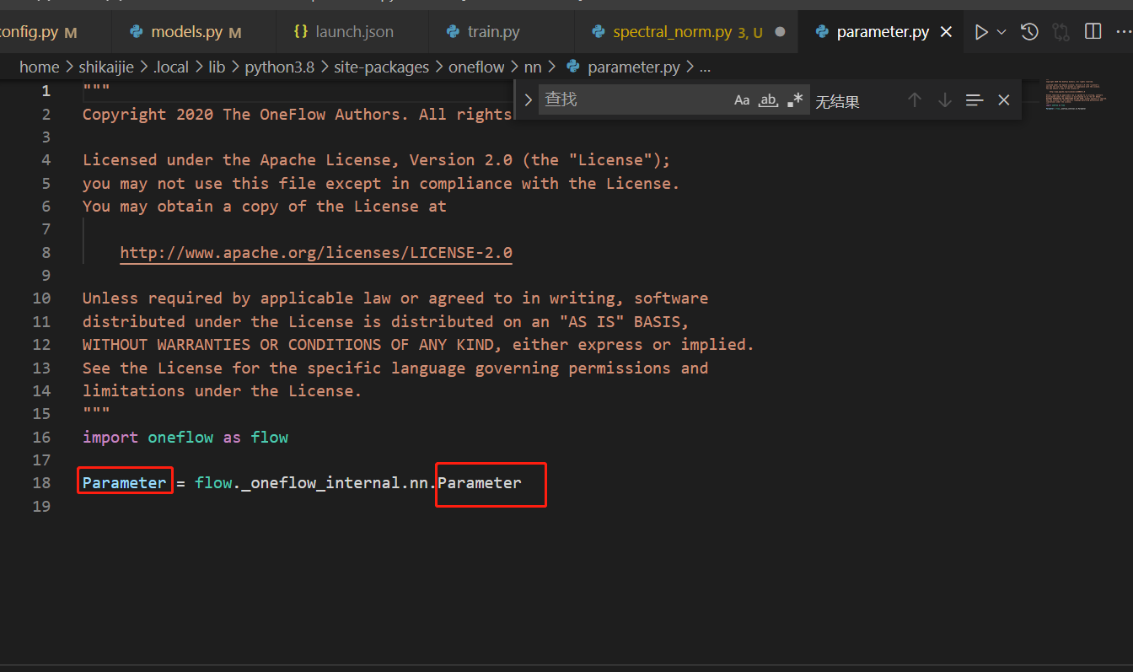Image resolution: width=1133 pixels, height=672 pixels.
Task: Toggle regular expression search mode
Action: click(793, 99)
